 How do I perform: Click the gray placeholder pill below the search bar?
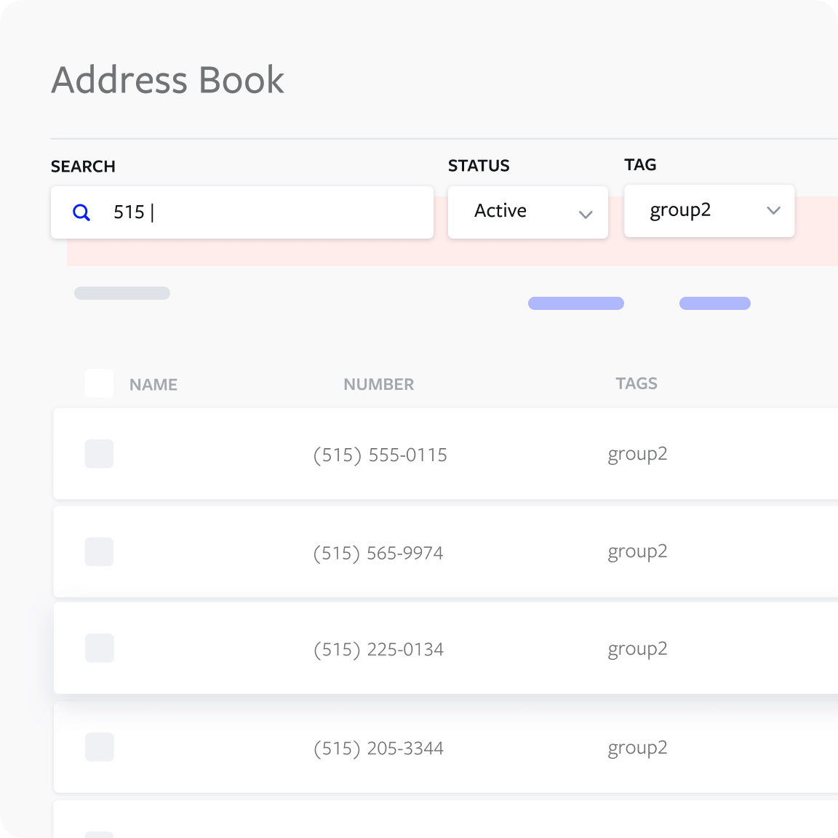click(x=121, y=292)
